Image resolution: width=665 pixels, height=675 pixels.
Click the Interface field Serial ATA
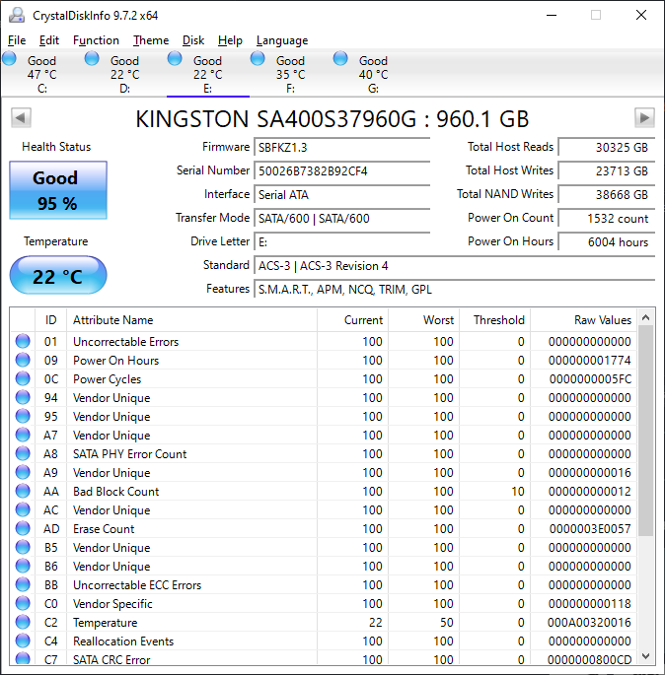(342, 195)
